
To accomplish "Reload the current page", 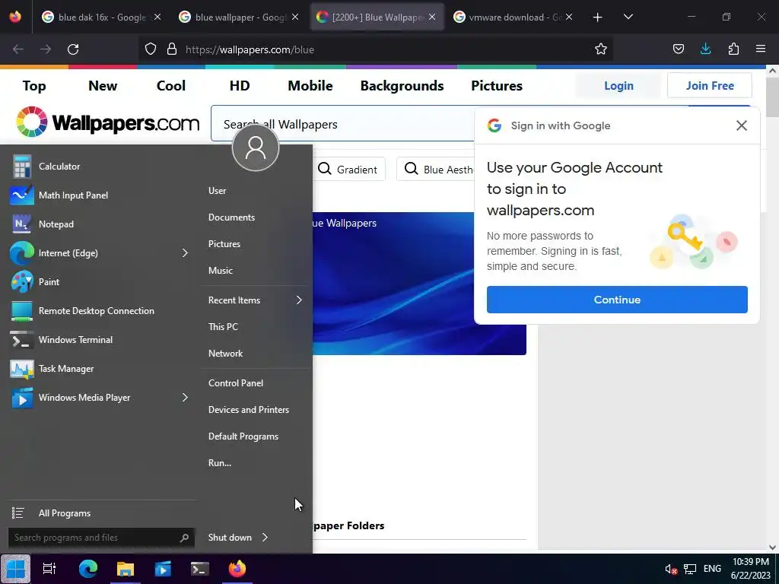I will click(x=73, y=49).
